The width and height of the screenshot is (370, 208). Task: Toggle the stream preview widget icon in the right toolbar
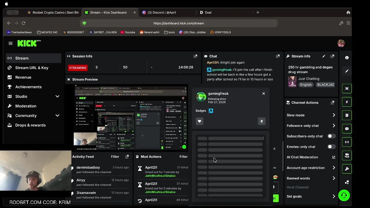coord(347,88)
